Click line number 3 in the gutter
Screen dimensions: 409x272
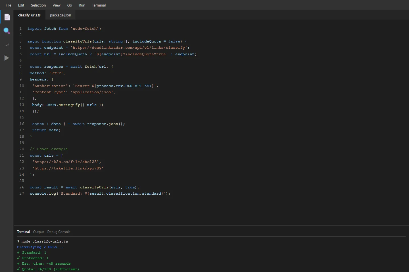pos(20,41)
